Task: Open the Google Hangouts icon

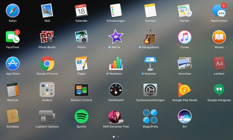Action: pos(219,89)
